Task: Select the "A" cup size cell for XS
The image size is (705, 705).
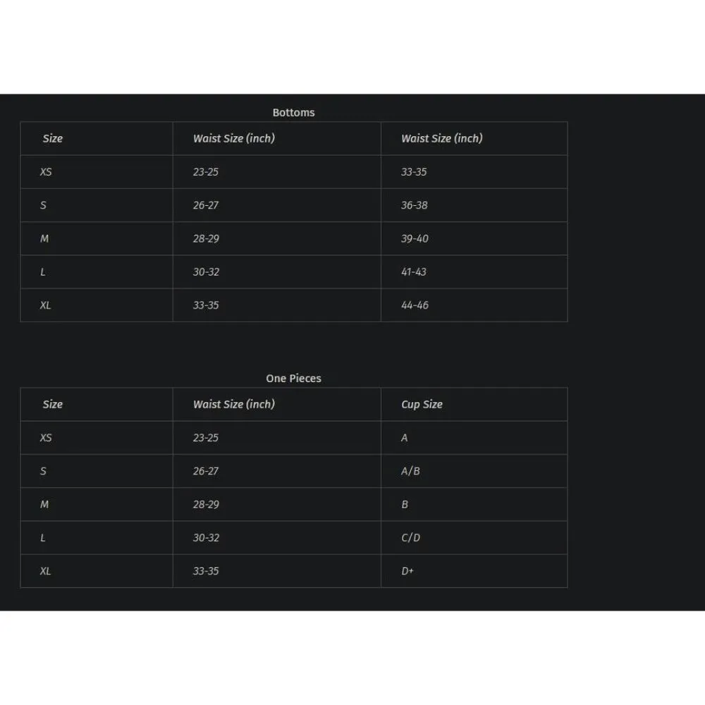Action: [405, 438]
